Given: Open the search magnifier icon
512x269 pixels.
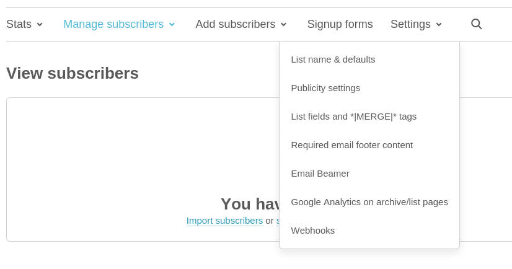Looking at the screenshot, I should pos(477,24).
